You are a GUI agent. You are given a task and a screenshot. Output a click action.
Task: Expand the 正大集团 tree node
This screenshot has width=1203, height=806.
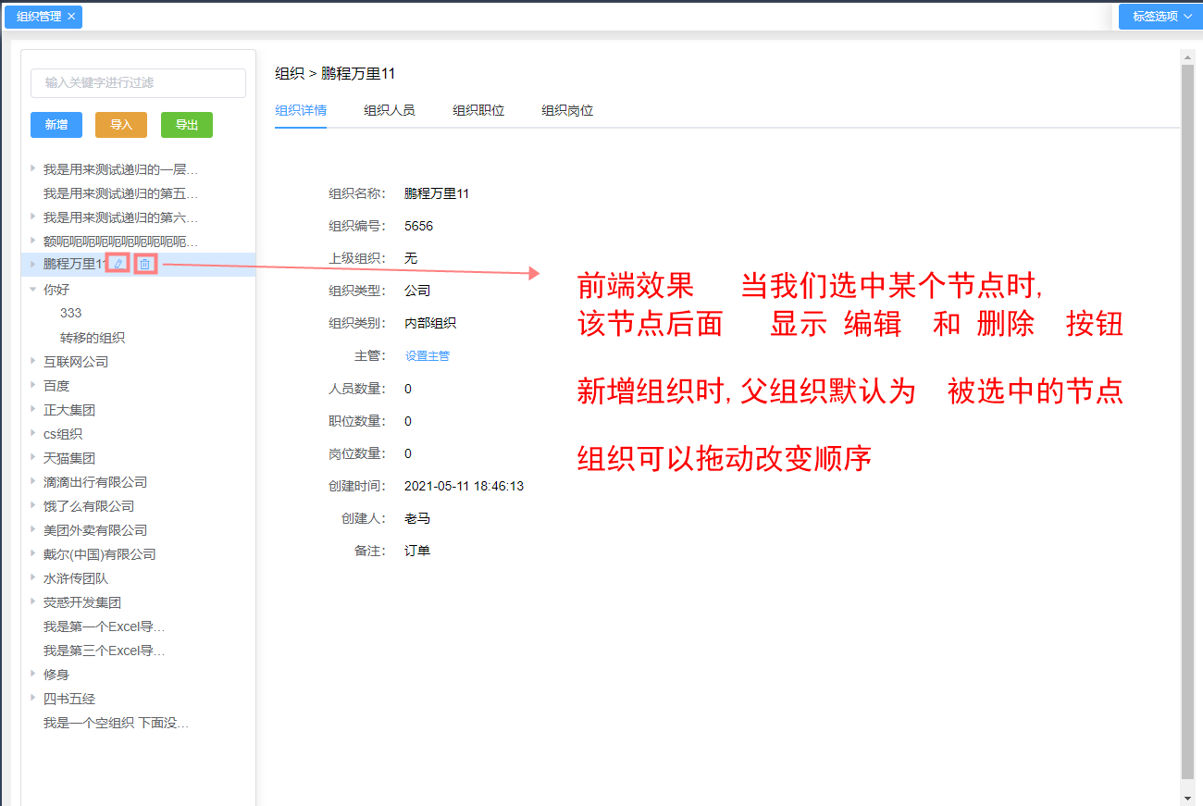tap(32, 409)
